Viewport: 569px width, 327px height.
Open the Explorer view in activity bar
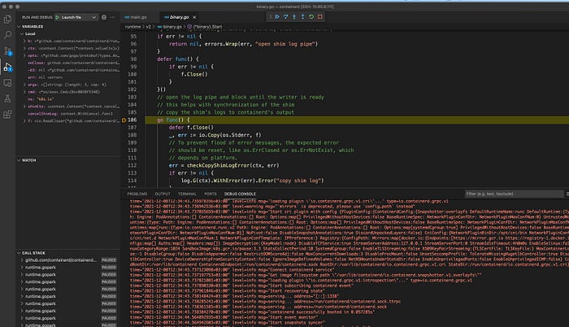[7, 20]
